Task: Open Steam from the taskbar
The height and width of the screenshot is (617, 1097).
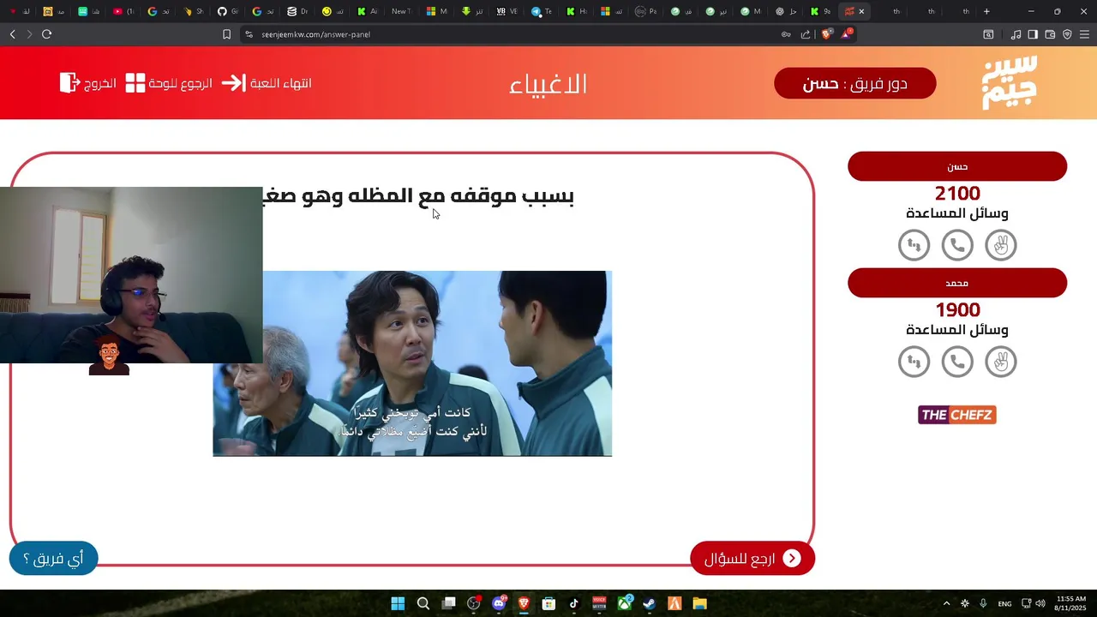Action: point(650,603)
